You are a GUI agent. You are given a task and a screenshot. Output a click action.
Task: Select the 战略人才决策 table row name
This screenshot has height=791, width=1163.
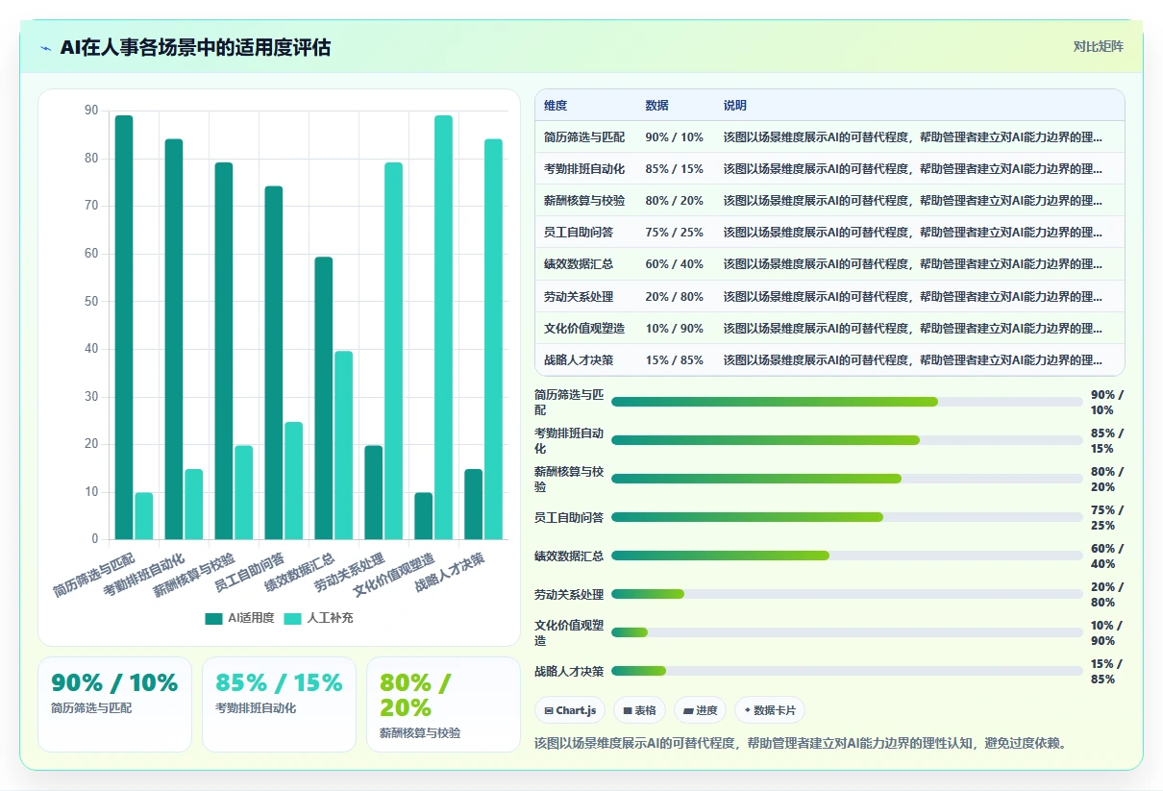[x=579, y=360]
